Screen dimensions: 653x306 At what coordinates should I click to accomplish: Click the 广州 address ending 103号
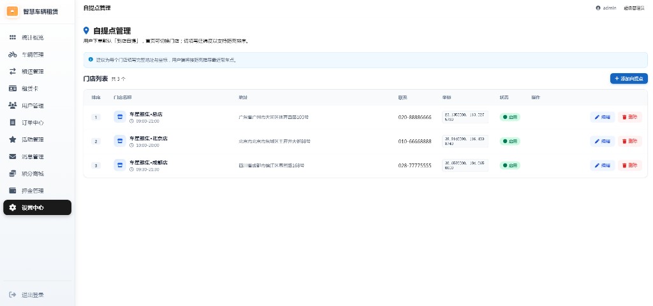(274, 117)
